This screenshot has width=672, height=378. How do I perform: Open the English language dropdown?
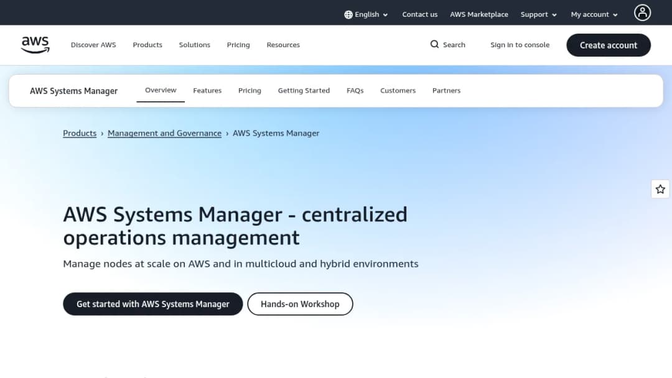click(366, 14)
